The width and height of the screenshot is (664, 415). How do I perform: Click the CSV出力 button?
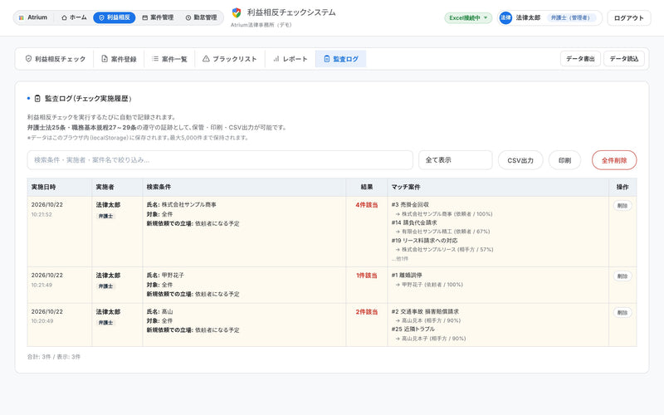(x=520, y=160)
